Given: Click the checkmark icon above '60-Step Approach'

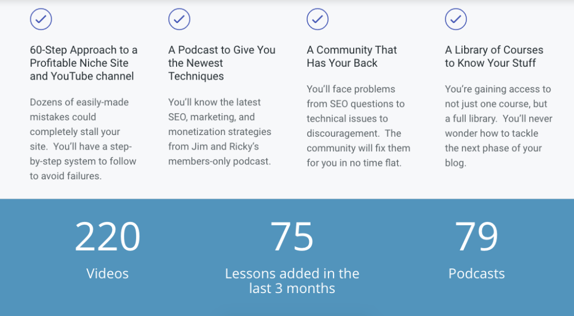Looking at the screenshot, I should 41,19.
